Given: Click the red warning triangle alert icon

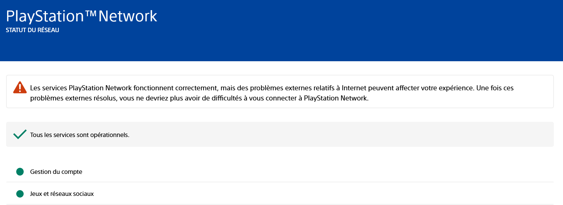Looking at the screenshot, I should (20, 88).
